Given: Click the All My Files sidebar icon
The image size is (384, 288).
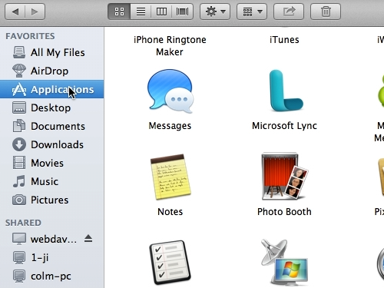Looking at the screenshot, I should (19, 52).
